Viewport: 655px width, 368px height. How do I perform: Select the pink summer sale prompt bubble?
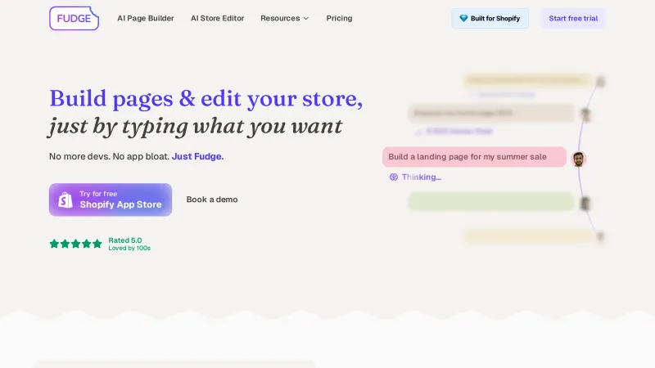[x=474, y=157]
